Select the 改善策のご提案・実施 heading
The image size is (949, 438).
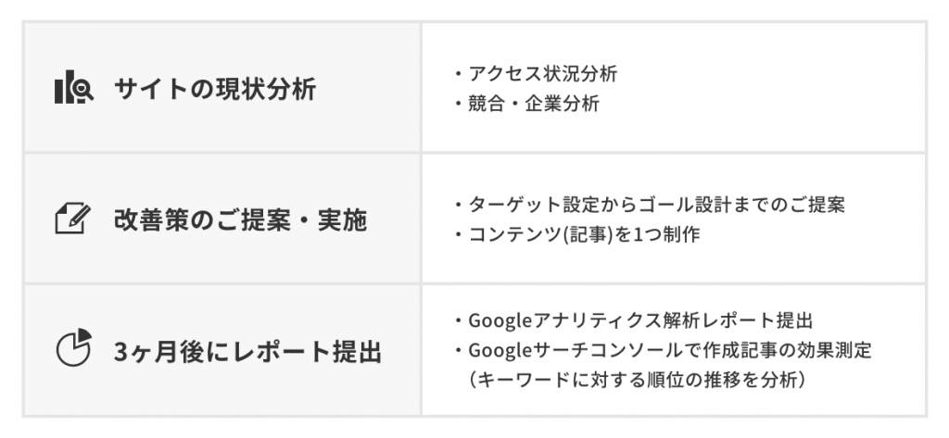tap(240, 220)
